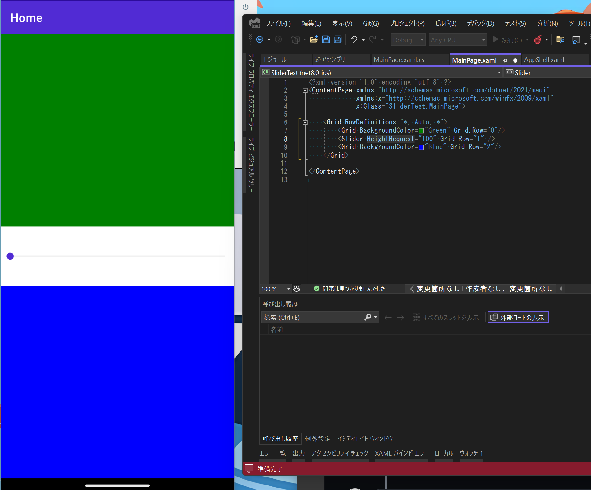
Task: Click the navigate backward arrow
Action: (x=260, y=40)
